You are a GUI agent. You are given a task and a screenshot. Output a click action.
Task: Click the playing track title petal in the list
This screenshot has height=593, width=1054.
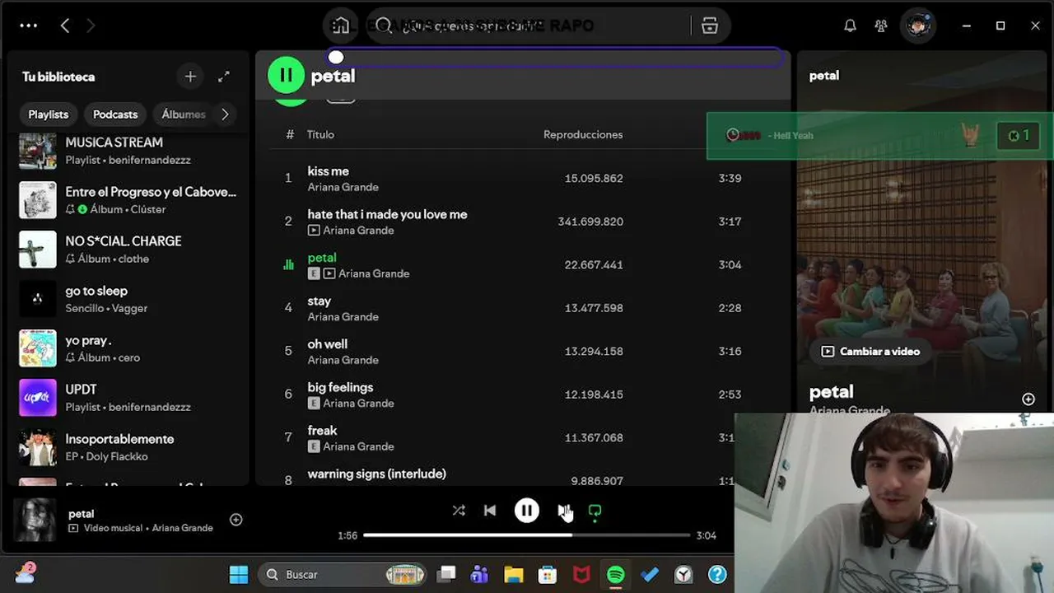[x=322, y=258]
